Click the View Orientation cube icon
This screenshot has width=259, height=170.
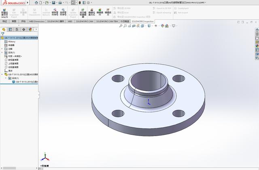click(142, 26)
